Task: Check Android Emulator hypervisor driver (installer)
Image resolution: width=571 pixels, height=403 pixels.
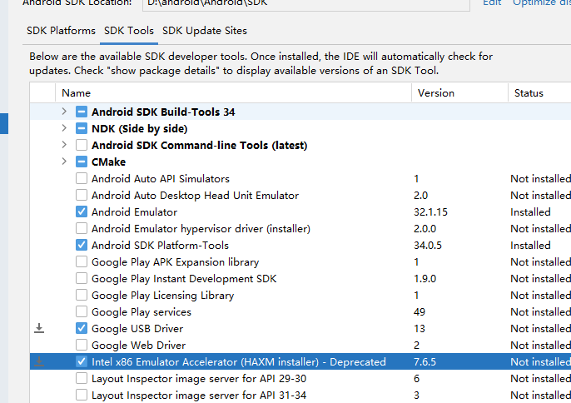Action: click(82, 228)
